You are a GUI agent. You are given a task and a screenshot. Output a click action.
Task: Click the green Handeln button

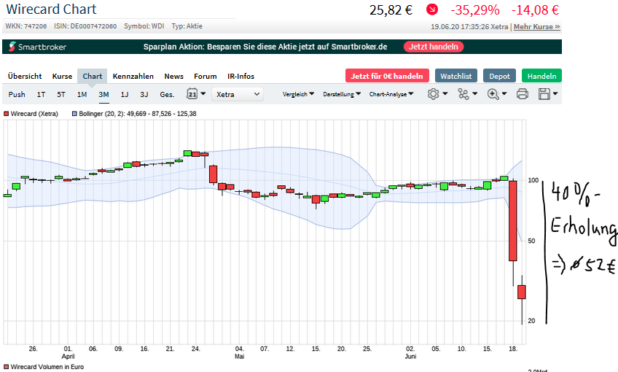click(x=541, y=76)
